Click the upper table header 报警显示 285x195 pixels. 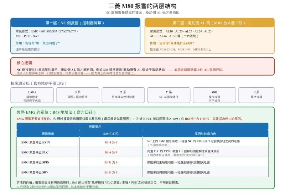[95, 127]
